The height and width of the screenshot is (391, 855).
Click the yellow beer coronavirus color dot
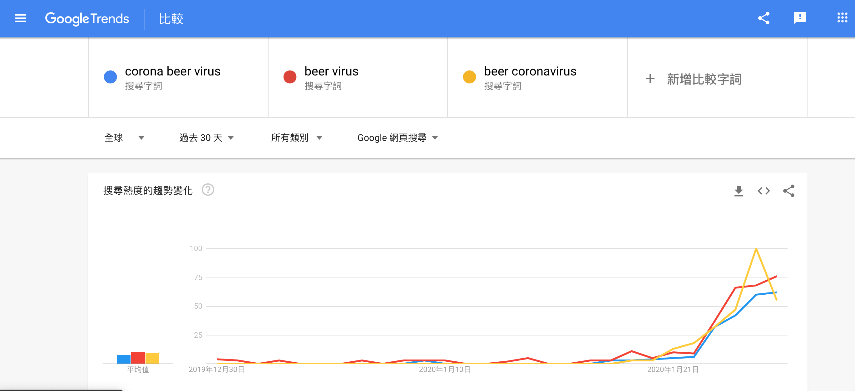pos(469,77)
